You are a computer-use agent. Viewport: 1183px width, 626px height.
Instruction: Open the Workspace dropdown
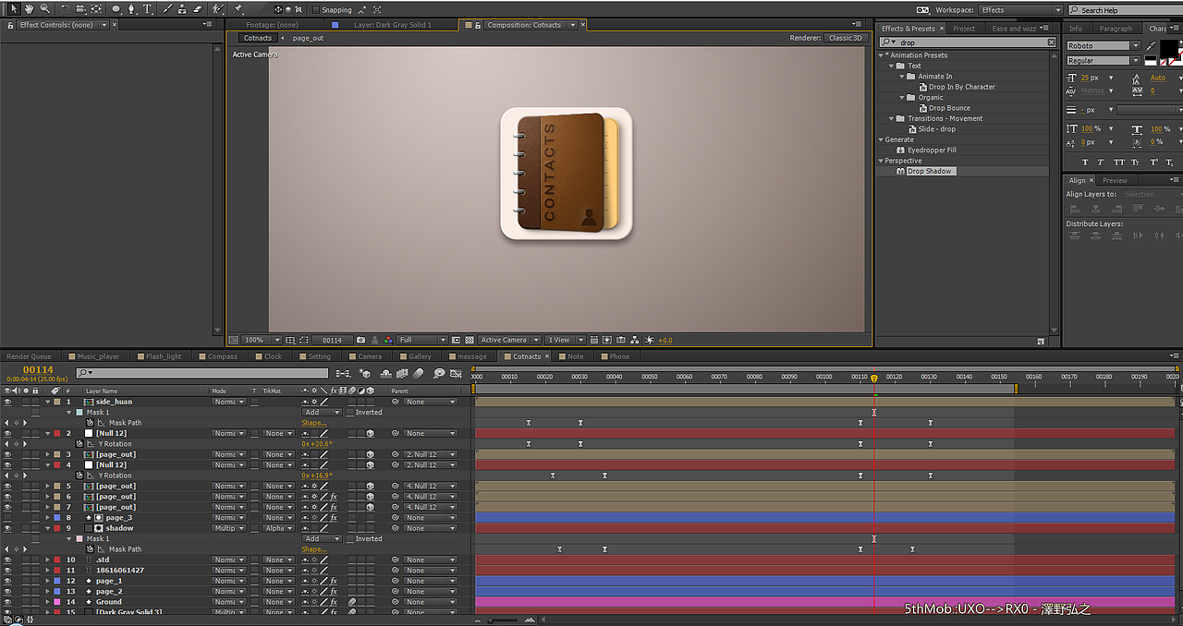tap(1020, 10)
